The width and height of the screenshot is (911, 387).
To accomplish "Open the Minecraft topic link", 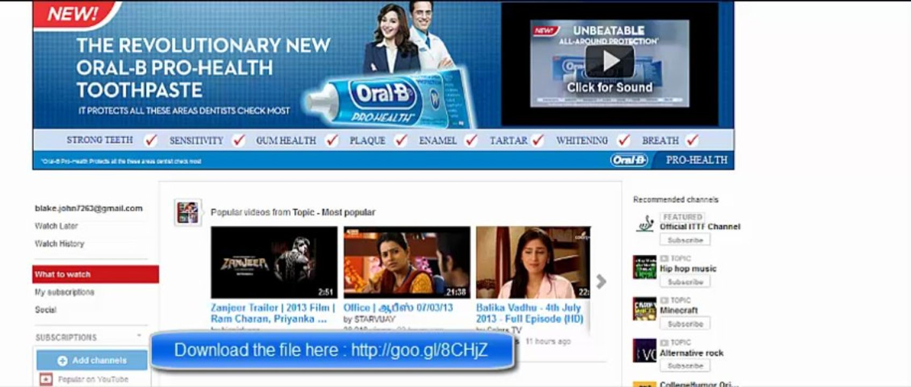I will [x=679, y=311].
